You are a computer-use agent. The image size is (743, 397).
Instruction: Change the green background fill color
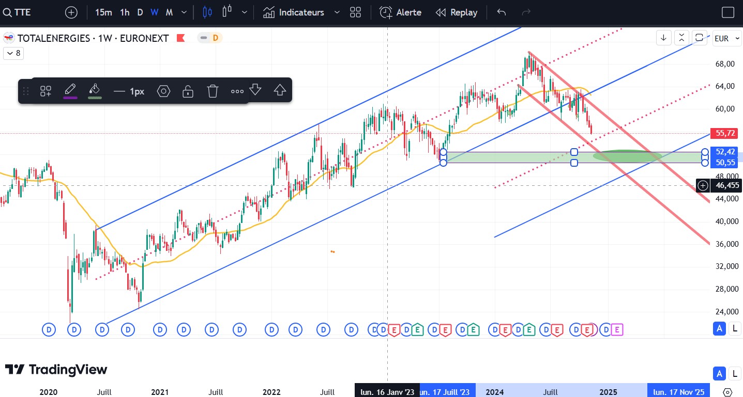click(x=94, y=90)
